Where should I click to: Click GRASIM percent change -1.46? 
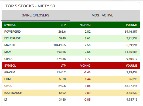tap(87, 72)
